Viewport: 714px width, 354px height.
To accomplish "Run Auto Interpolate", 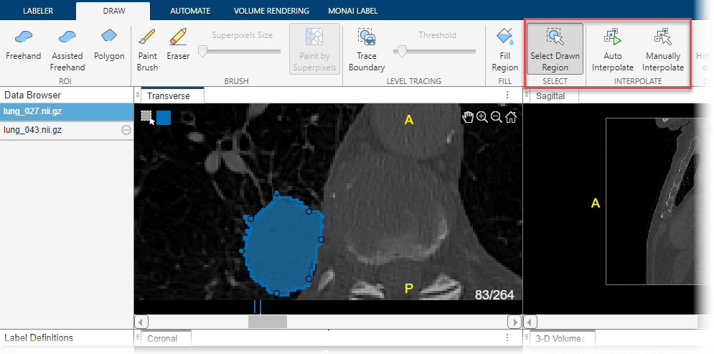I will (612, 50).
